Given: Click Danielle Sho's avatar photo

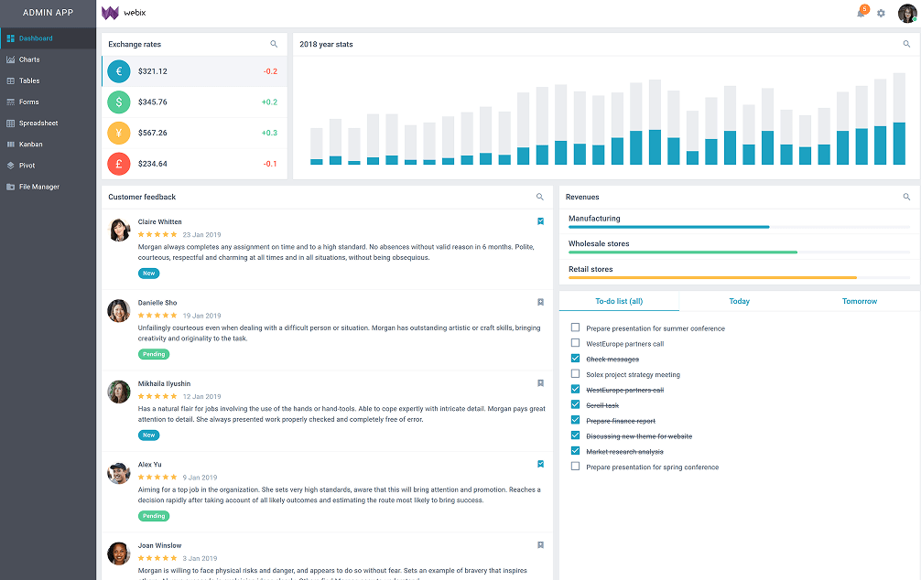Looking at the screenshot, I should point(119,311).
